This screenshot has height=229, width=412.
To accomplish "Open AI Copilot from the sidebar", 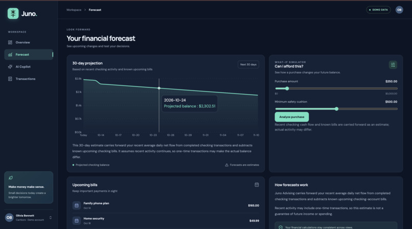I will (x=29, y=66).
